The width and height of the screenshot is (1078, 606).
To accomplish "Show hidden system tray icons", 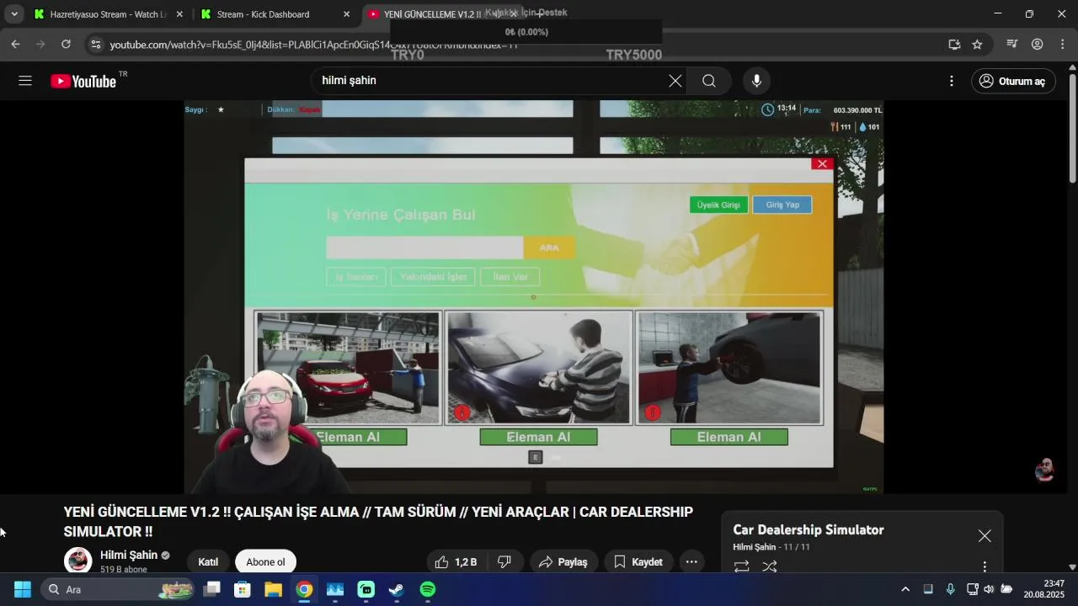I will pyautogui.click(x=905, y=589).
